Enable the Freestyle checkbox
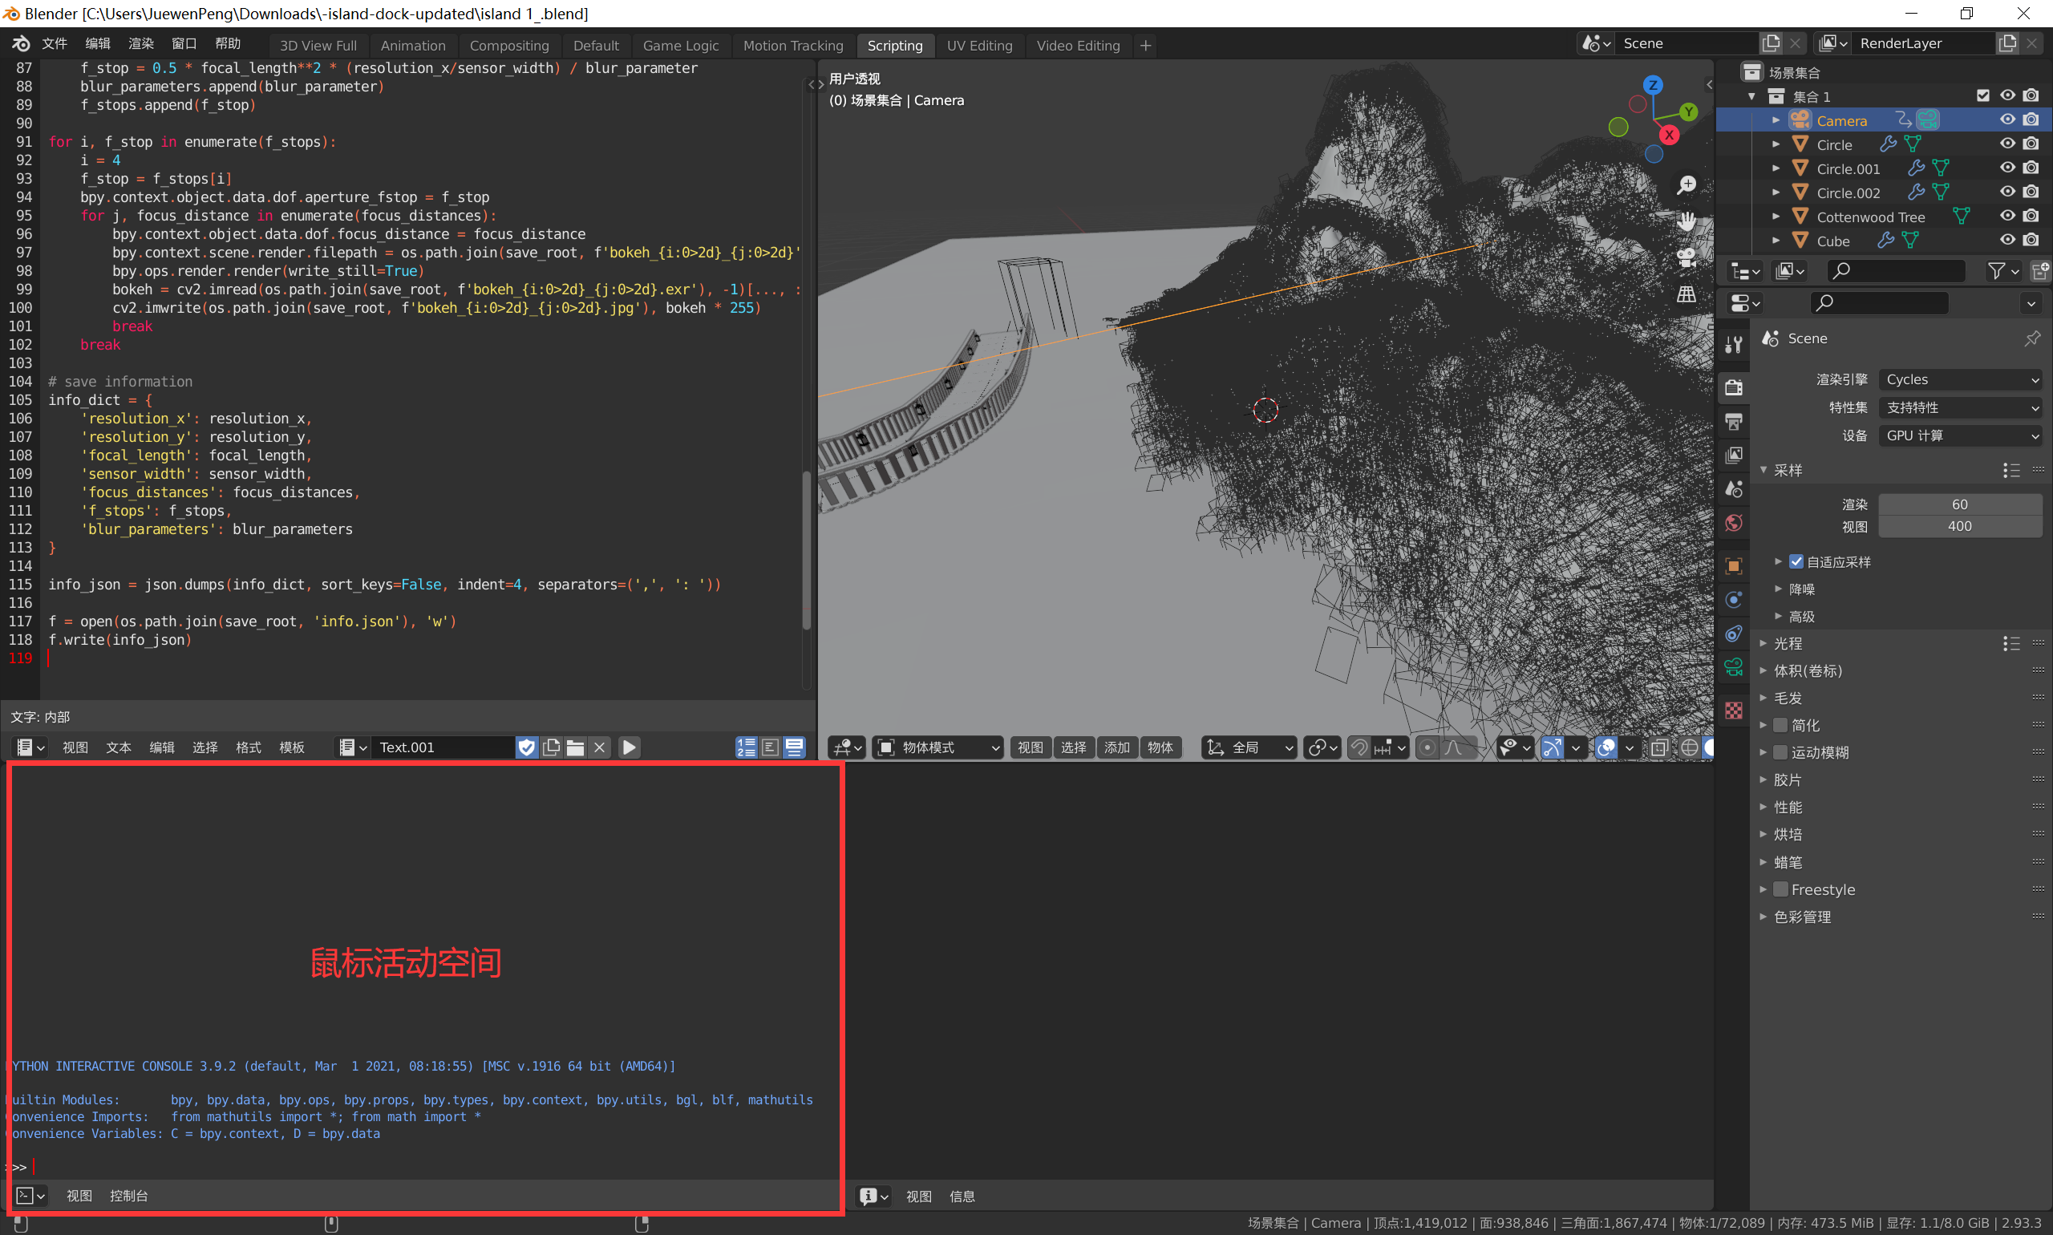The height and width of the screenshot is (1235, 2053). [1782, 889]
